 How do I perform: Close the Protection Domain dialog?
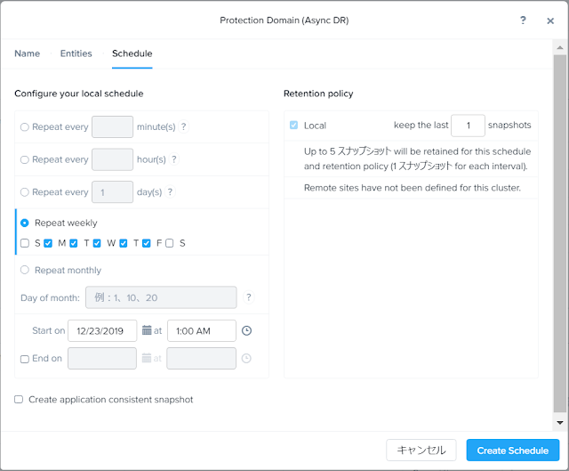(x=550, y=20)
